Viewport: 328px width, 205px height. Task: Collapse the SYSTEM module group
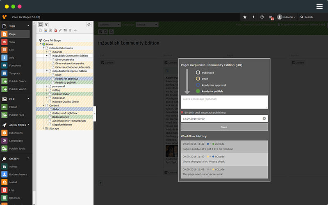pos(28,158)
